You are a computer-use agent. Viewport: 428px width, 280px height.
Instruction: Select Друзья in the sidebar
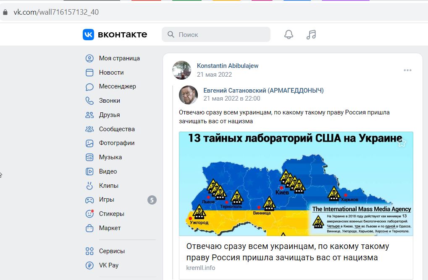coord(110,115)
